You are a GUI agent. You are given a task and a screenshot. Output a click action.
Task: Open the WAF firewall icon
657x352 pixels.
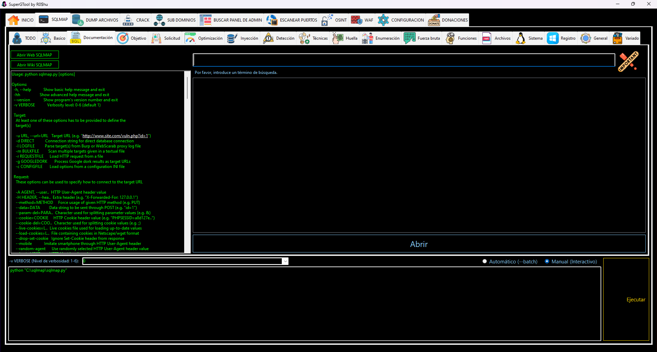[x=356, y=20]
